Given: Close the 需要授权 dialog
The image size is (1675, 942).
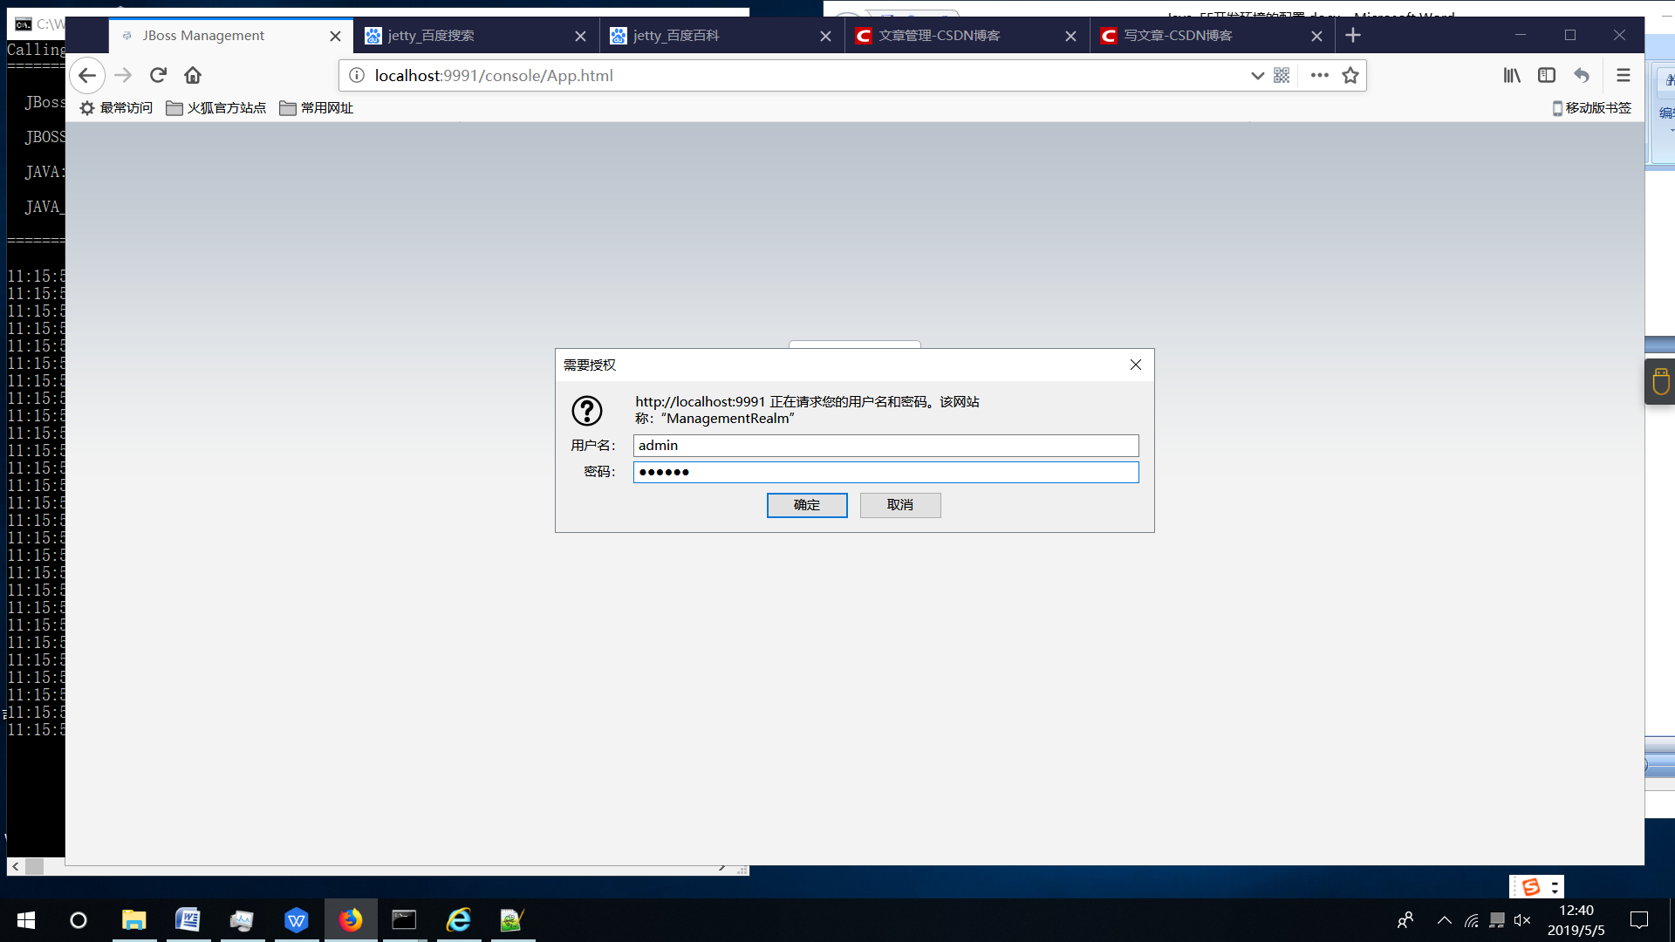Looking at the screenshot, I should (x=1136, y=365).
